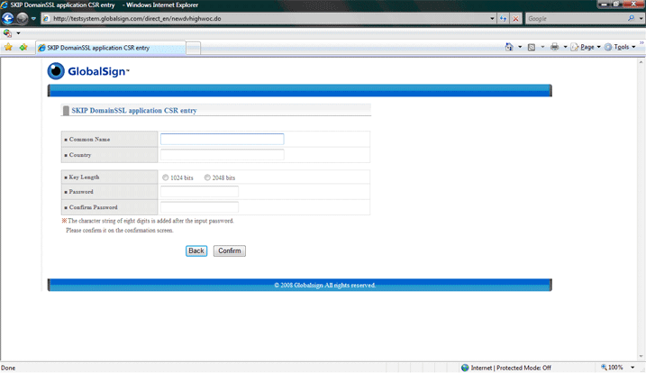Open a new blank tab

[193, 49]
